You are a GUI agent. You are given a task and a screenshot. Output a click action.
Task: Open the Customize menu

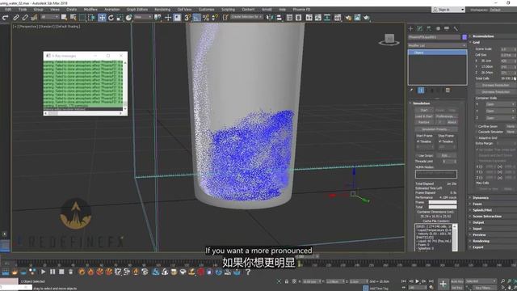(x=207, y=9)
